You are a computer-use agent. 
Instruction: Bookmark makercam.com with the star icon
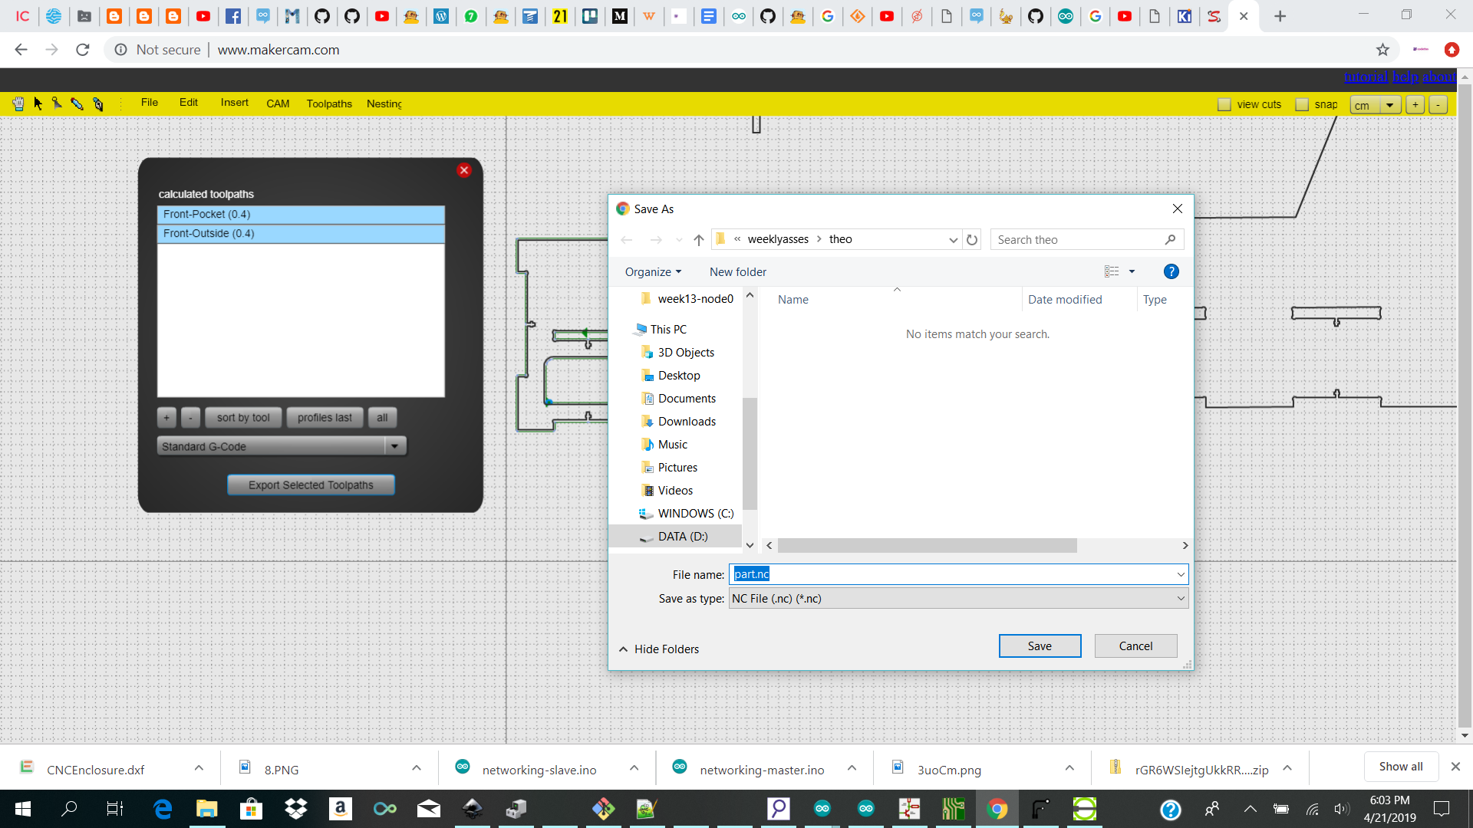(x=1383, y=49)
